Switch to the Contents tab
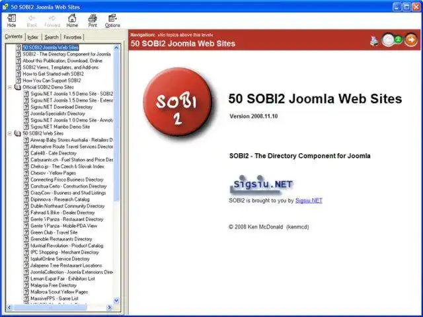The width and height of the screenshot is (423, 317). tap(13, 36)
